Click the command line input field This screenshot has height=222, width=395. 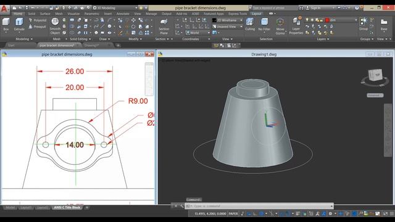[259, 206]
